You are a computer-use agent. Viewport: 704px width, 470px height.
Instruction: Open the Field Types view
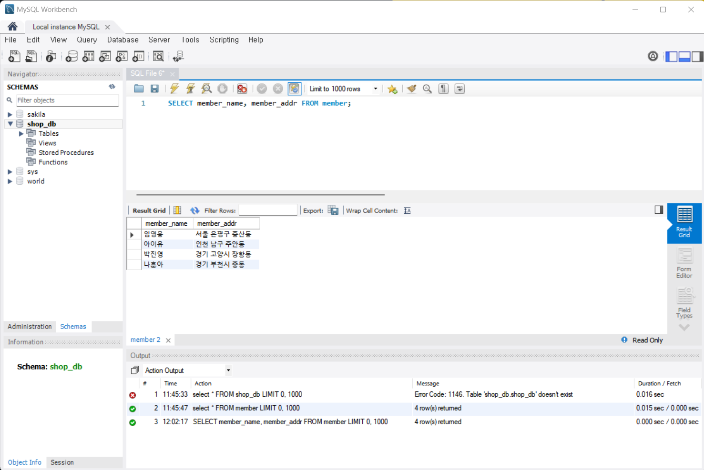point(684,303)
